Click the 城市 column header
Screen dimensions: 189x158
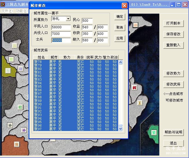[54, 57]
